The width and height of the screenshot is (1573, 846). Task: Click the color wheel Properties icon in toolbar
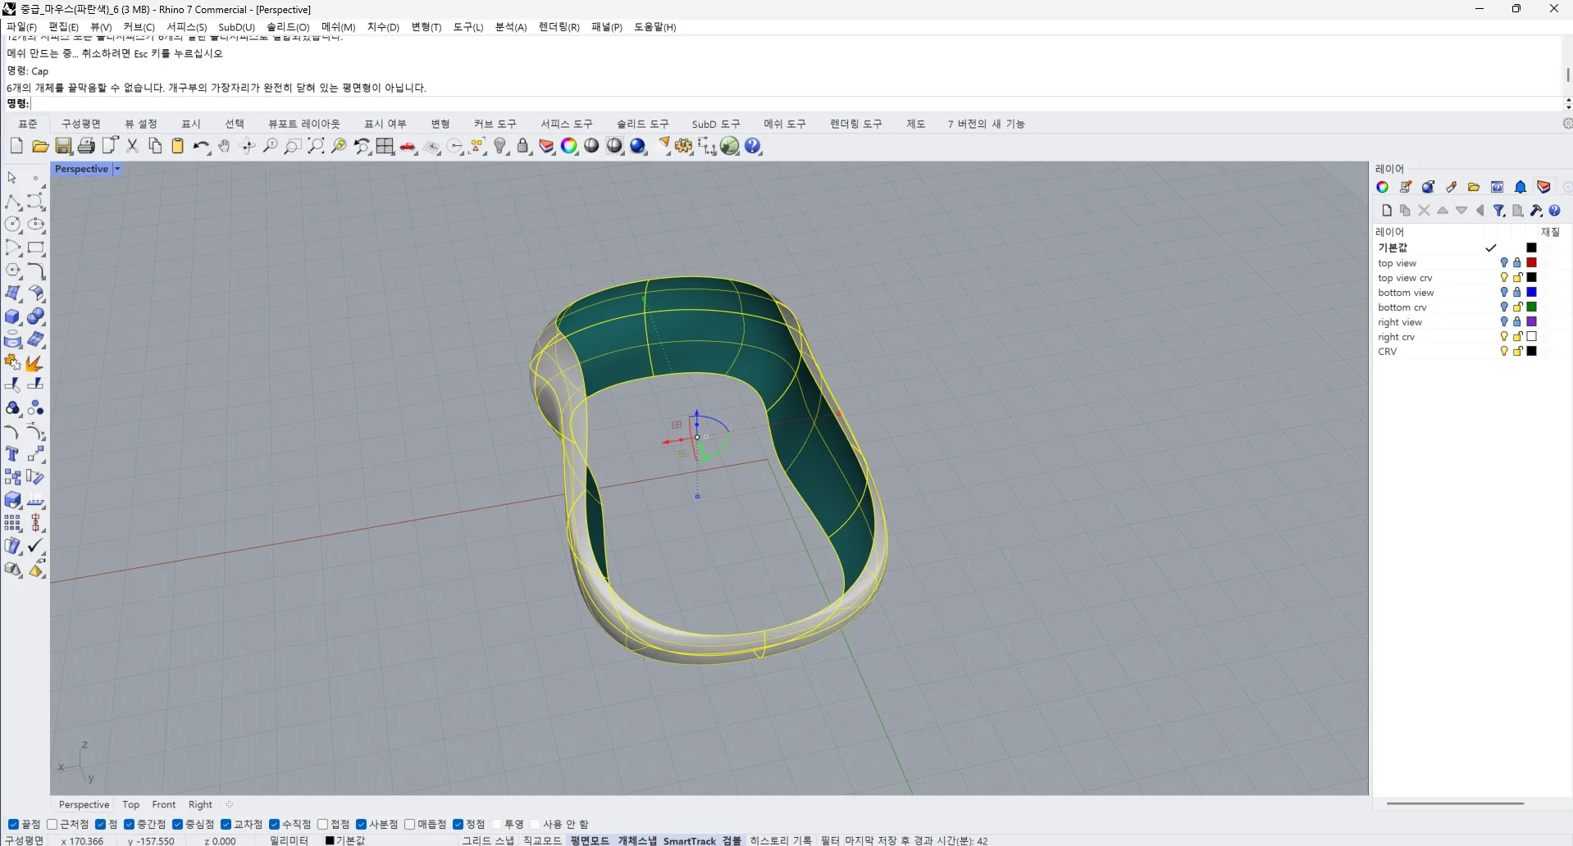(x=569, y=146)
